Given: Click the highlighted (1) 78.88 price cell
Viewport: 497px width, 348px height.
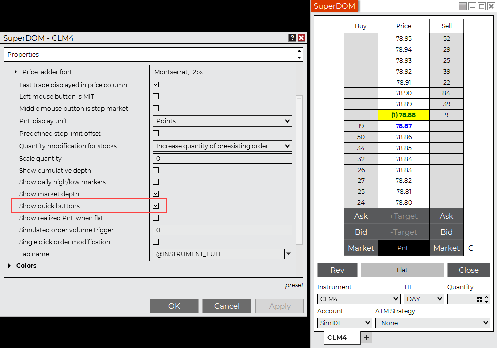Looking at the screenshot, I should 403,115.
